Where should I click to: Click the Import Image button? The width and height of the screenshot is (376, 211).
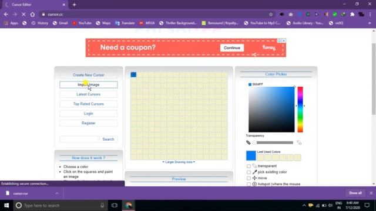click(89, 84)
